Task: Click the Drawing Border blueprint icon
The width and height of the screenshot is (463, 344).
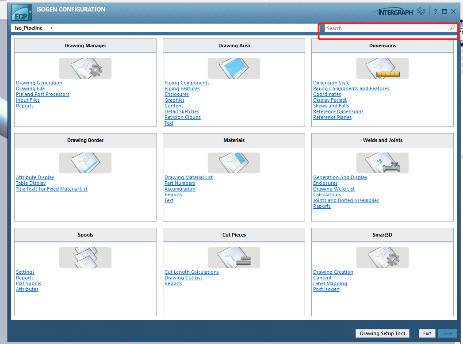Action: point(85,163)
